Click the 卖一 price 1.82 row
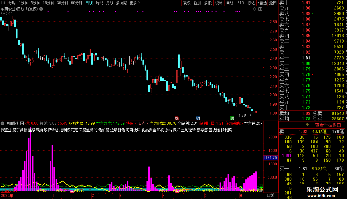 (312, 52)
